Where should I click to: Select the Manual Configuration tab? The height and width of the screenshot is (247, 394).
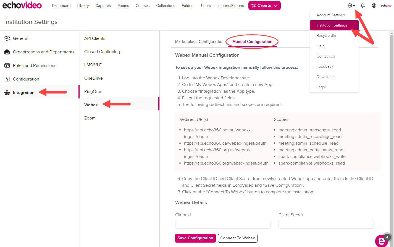click(252, 41)
